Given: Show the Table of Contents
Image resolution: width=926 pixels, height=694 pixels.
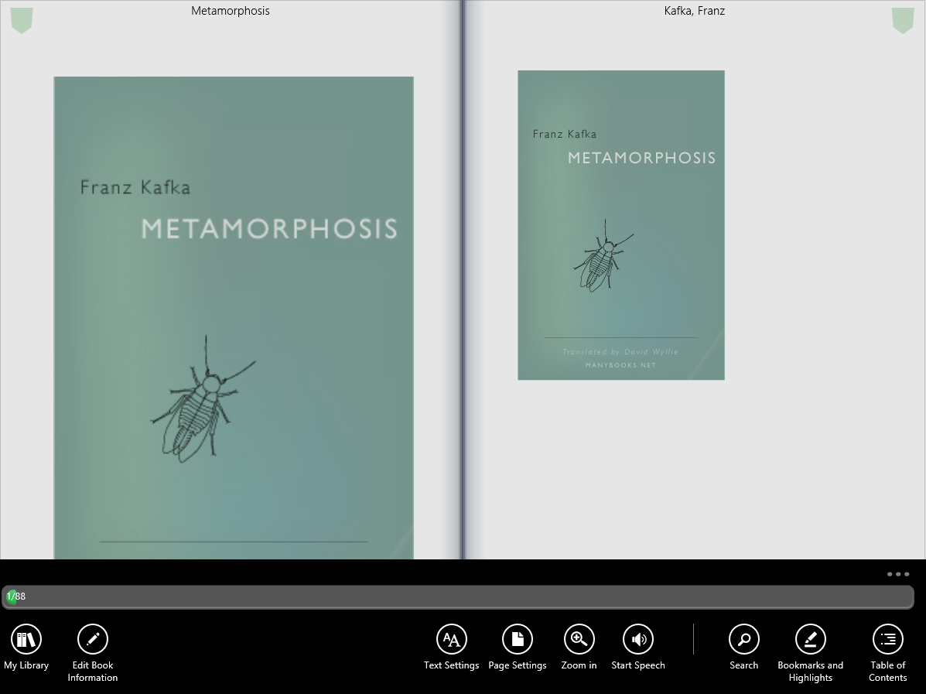Looking at the screenshot, I should pos(887,640).
